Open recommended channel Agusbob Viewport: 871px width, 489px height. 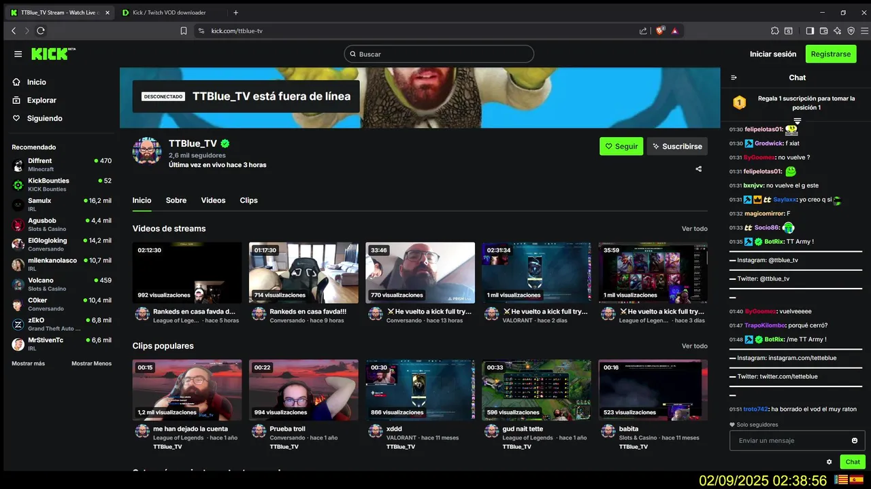pos(61,224)
